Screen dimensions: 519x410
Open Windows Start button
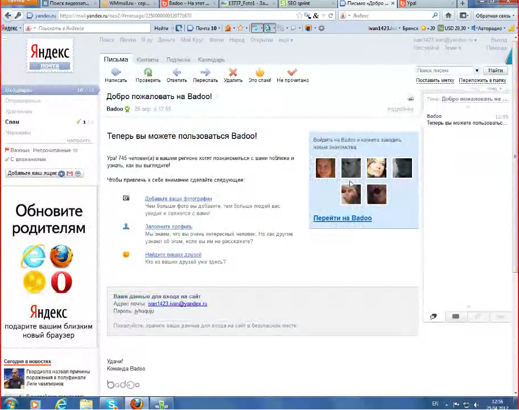(x=11, y=404)
